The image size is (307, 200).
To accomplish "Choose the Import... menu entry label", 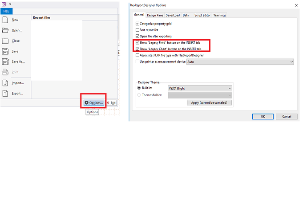I will 18,83.
